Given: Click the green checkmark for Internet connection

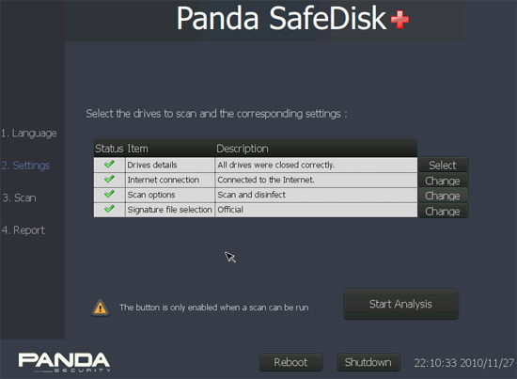Looking at the screenshot, I should 109,179.
